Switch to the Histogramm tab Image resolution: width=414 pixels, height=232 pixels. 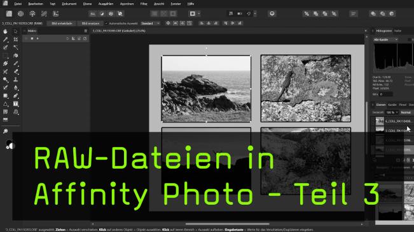click(x=383, y=31)
